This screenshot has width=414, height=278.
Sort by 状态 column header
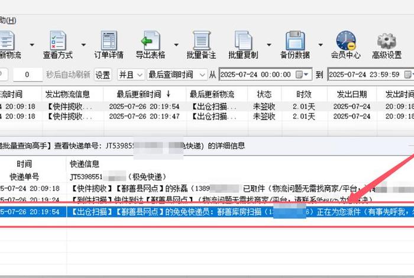264,94
